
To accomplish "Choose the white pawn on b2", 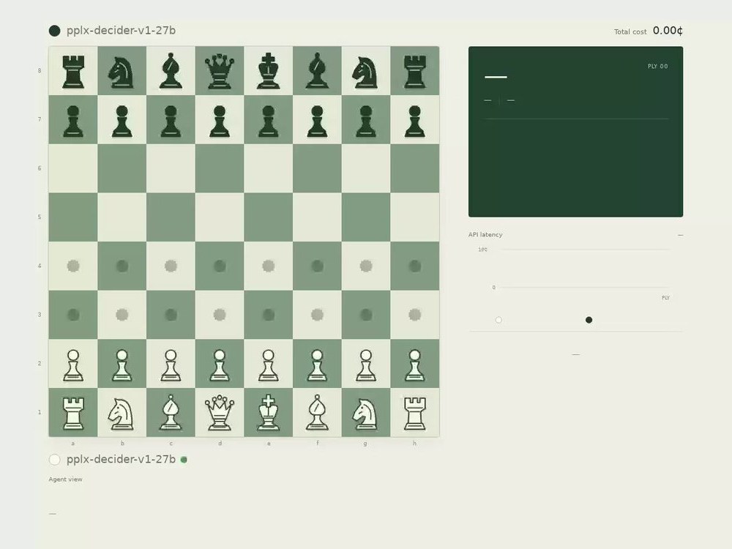I will (x=122, y=365).
